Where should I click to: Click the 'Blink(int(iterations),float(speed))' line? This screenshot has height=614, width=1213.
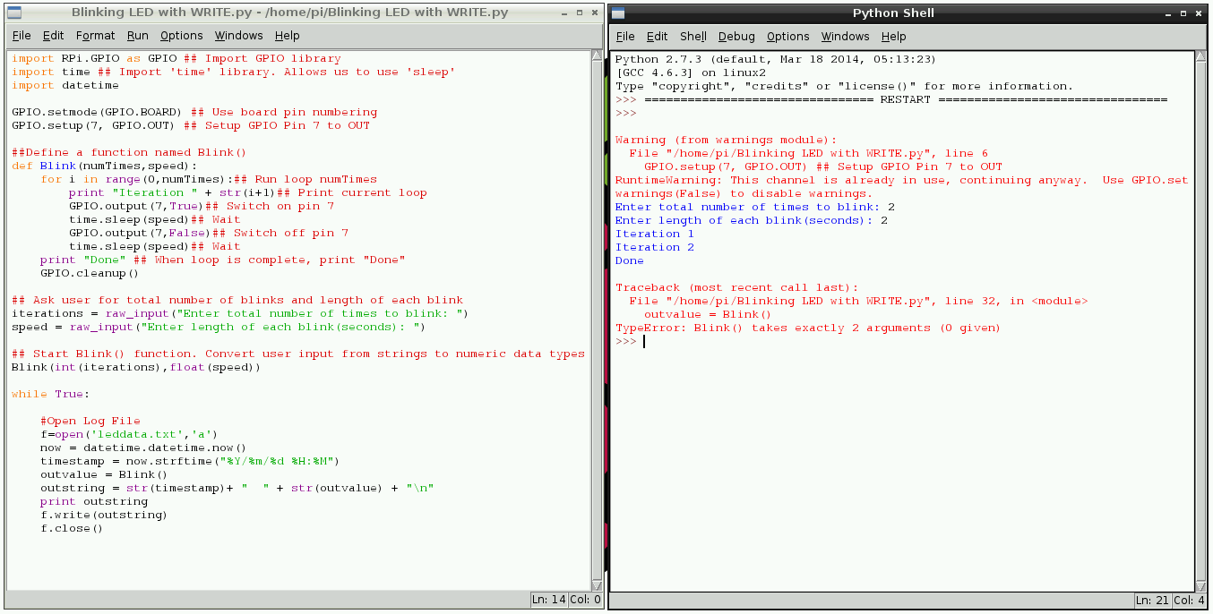(136, 368)
